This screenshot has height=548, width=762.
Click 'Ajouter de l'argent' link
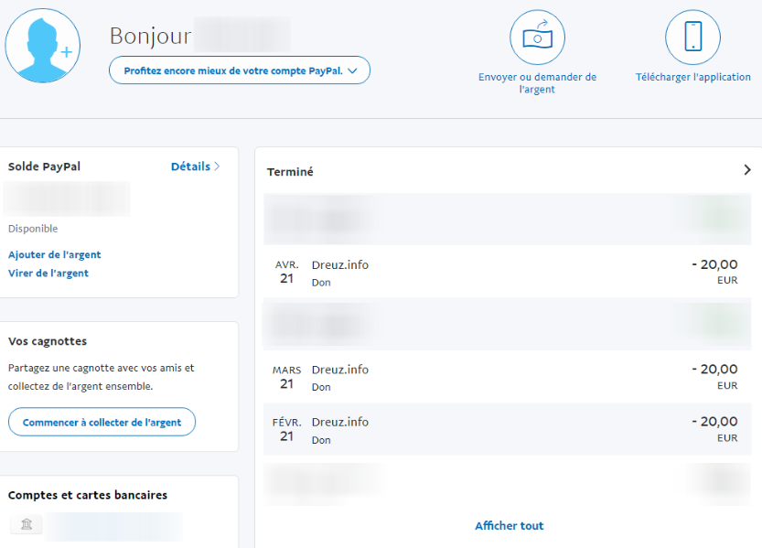(55, 255)
